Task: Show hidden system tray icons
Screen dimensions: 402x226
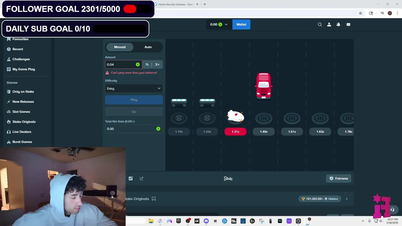Action: click(363, 221)
